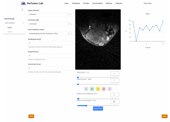The height and width of the screenshot is (122, 170).
Task: Select examination GLB01 in the tree
Action: [10, 27]
